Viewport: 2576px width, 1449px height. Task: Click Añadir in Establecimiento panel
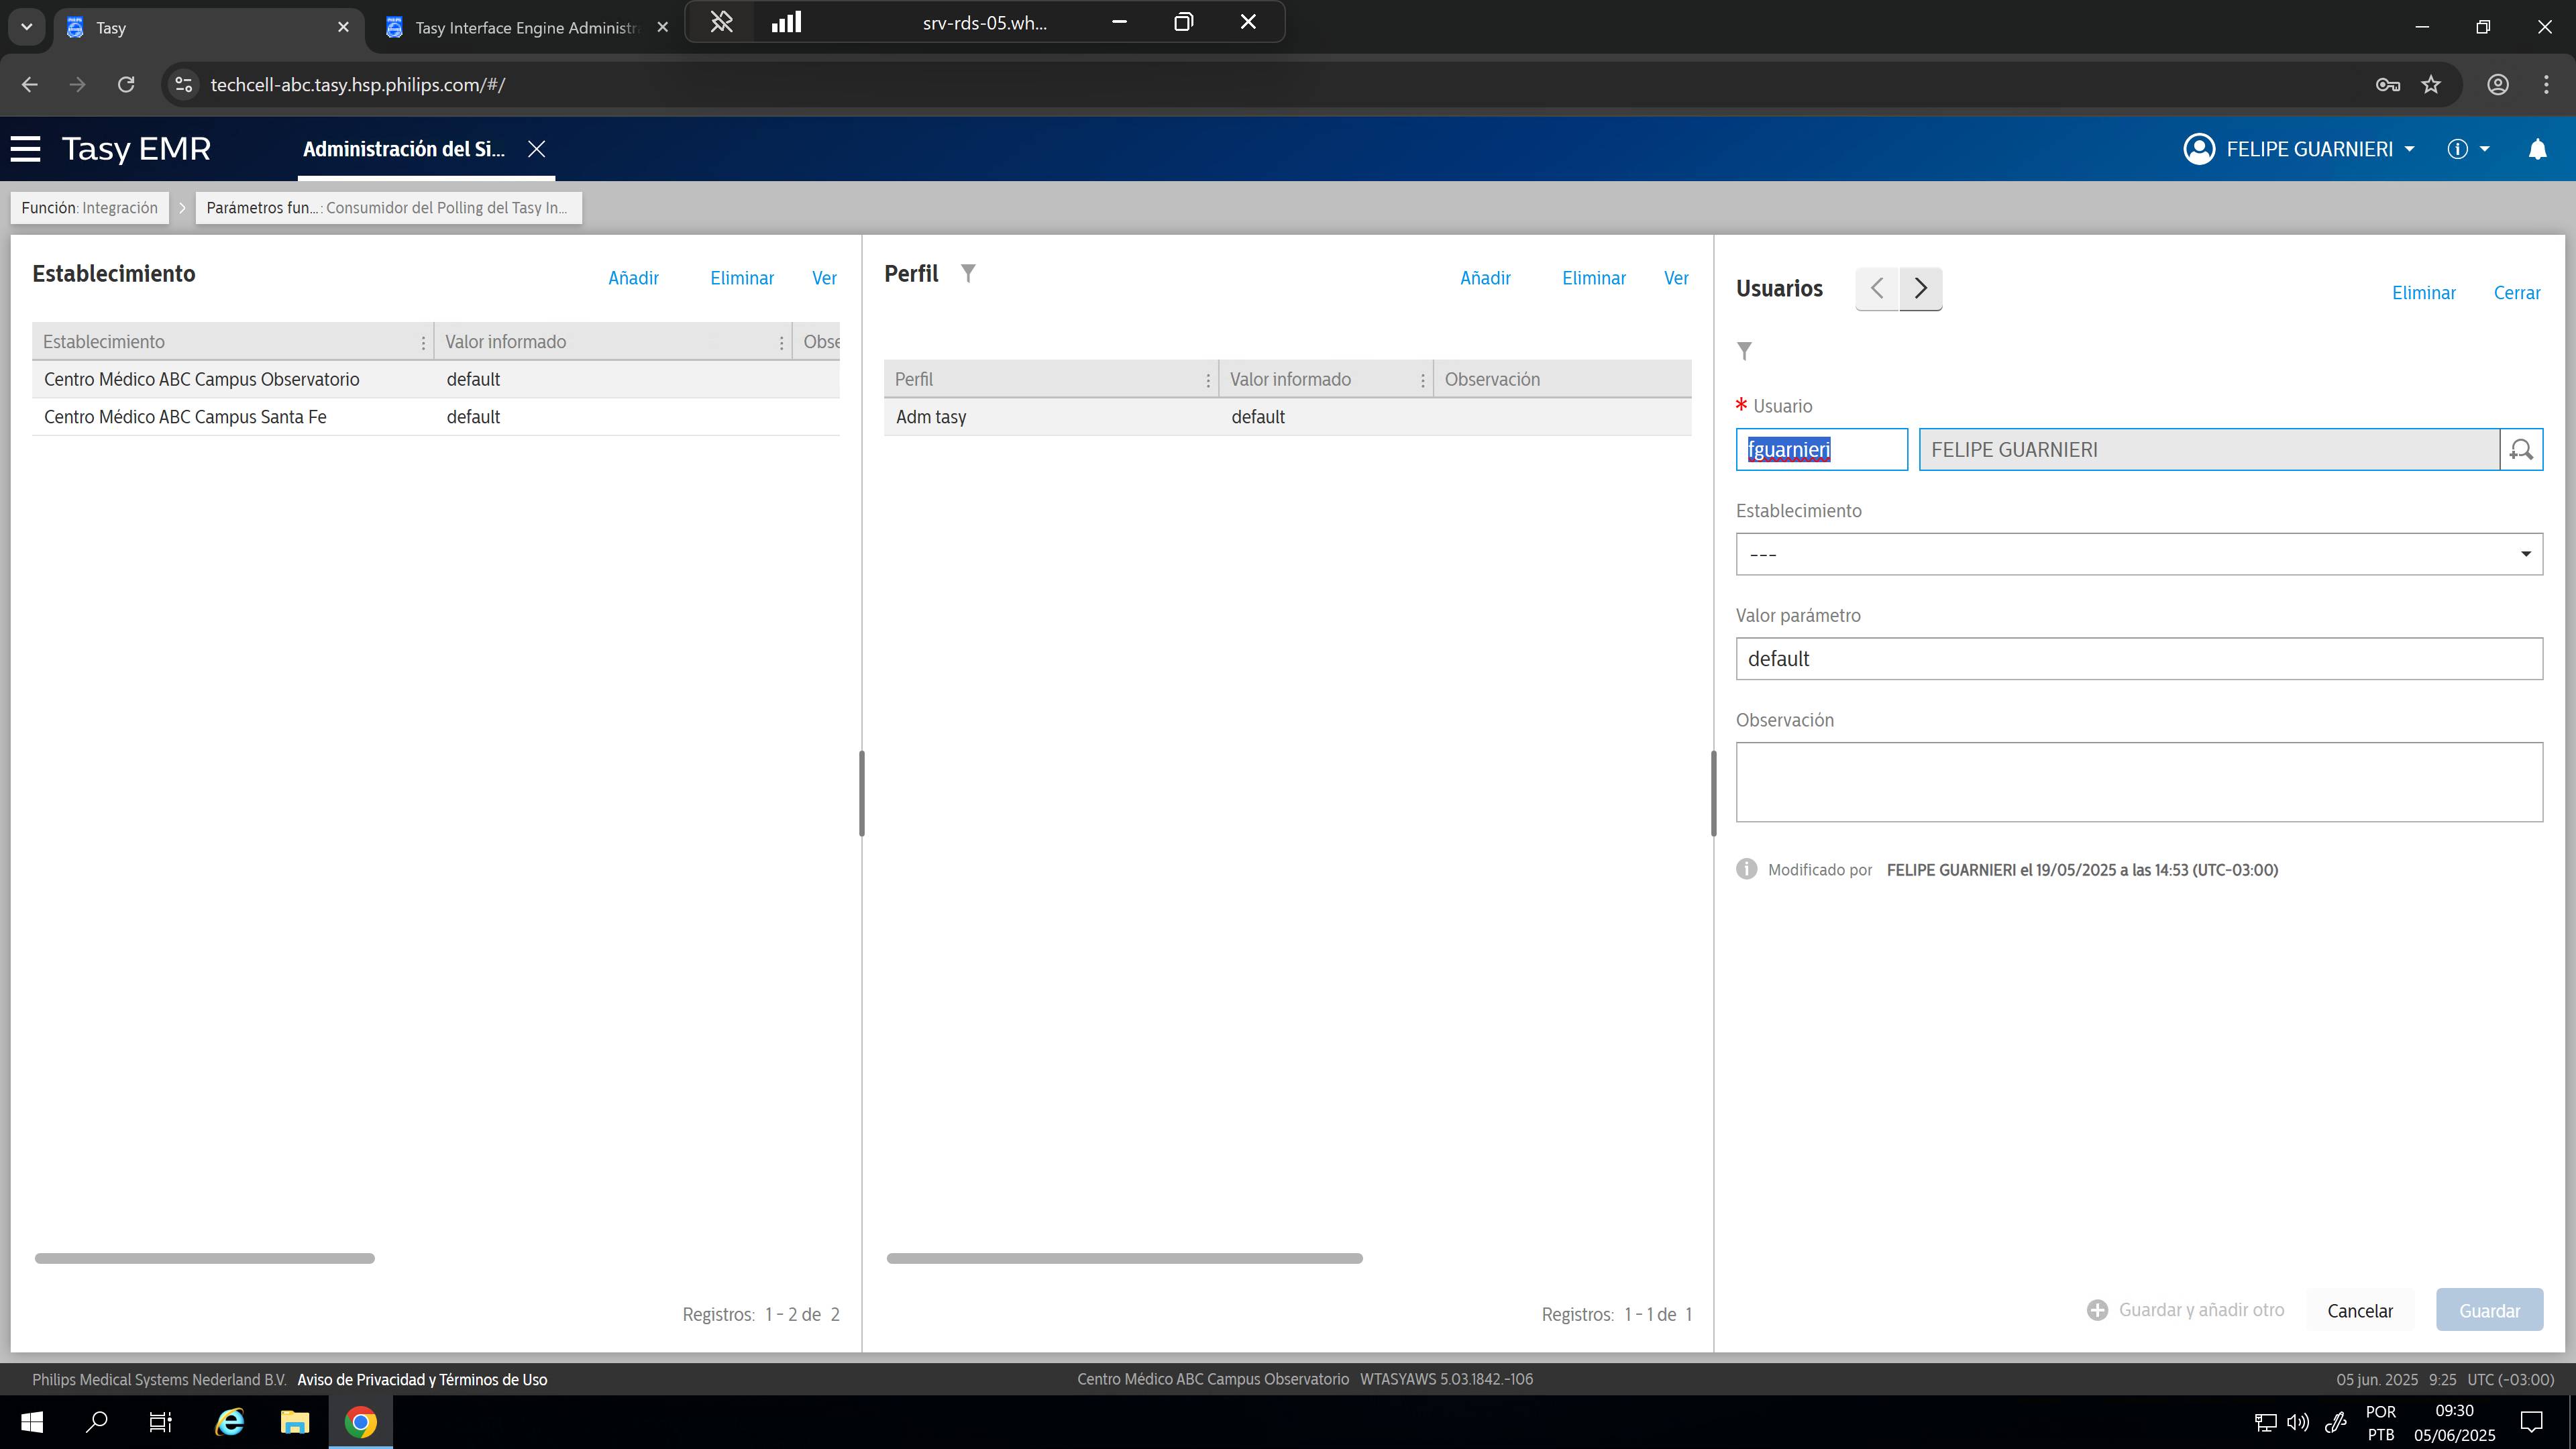[x=633, y=278]
